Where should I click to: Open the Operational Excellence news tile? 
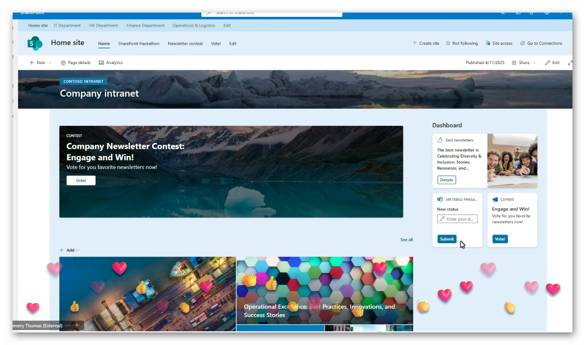pyautogui.click(x=325, y=290)
